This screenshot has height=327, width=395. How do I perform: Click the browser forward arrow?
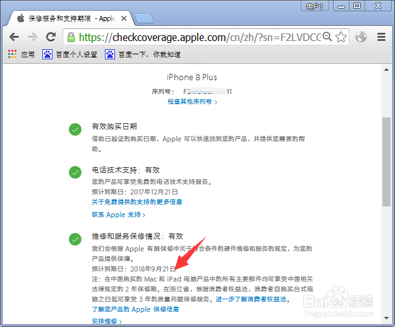coord(32,37)
